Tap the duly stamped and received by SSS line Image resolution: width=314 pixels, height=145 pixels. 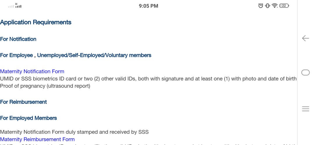click(x=74, y=132)
